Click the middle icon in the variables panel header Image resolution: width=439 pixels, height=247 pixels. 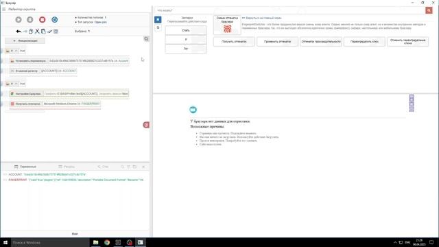(128, 167)
